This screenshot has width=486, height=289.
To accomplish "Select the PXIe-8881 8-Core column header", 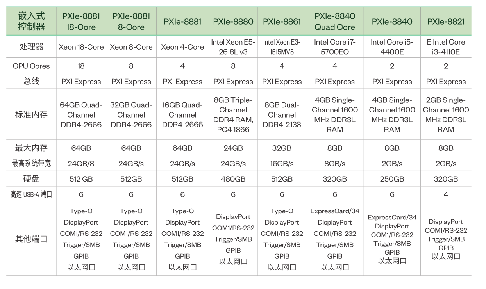I will pos(131,21).
